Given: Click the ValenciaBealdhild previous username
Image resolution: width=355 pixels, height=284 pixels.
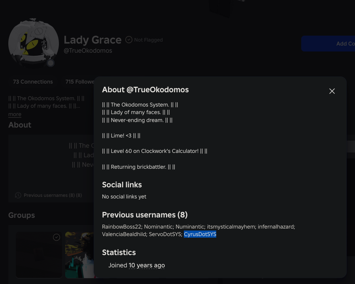Looking at the screenshot, I should click(x=124, y=234).
